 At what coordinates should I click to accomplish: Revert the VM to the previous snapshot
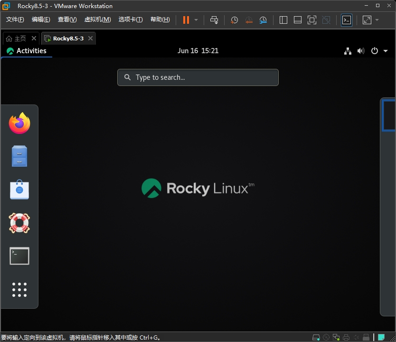tap(249, 20)
